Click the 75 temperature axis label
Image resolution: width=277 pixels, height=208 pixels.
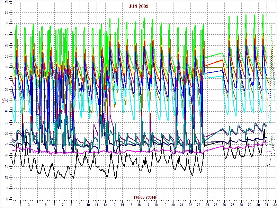(6, 34)
